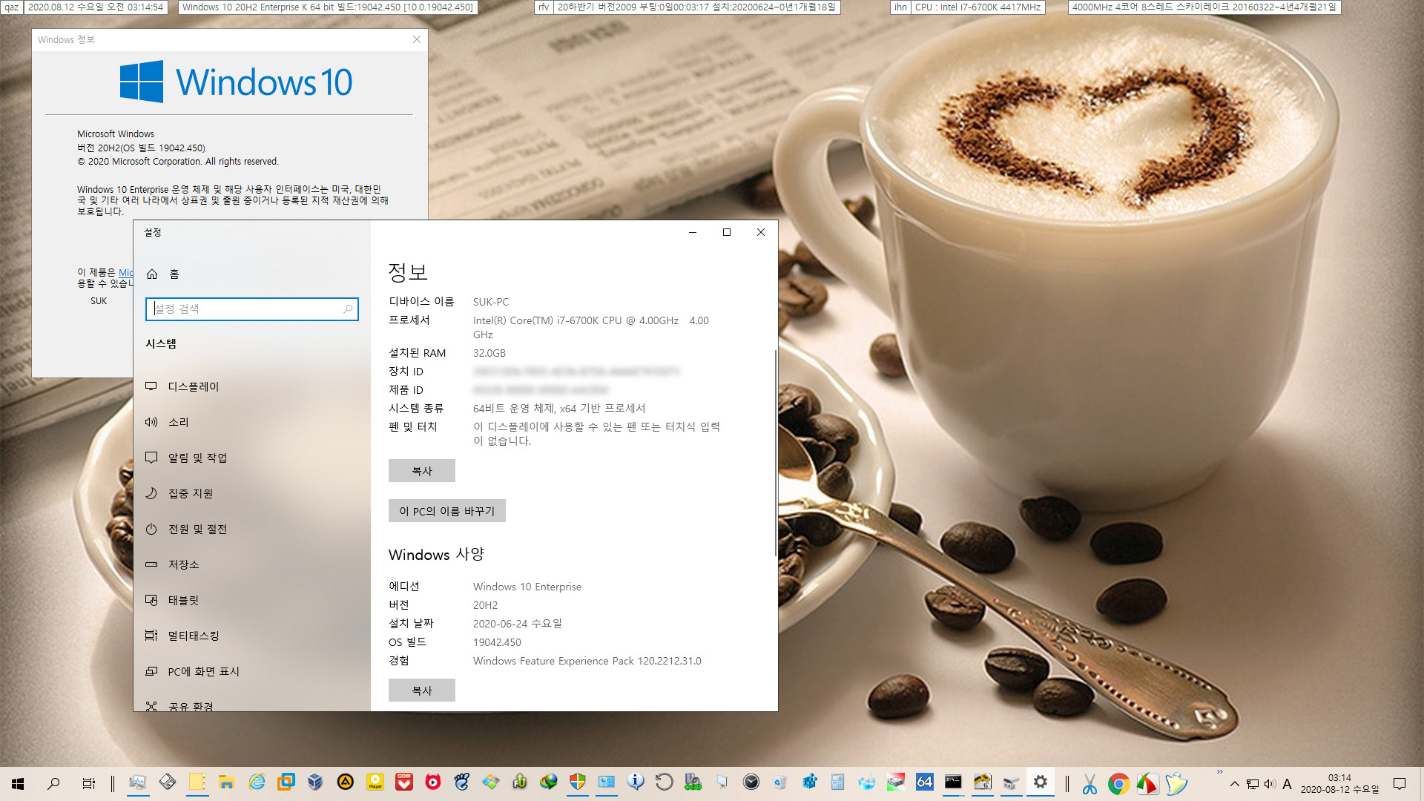Screen dimensions: 1424x801
Task: Open volume control in system tray
Action: 1270,784
